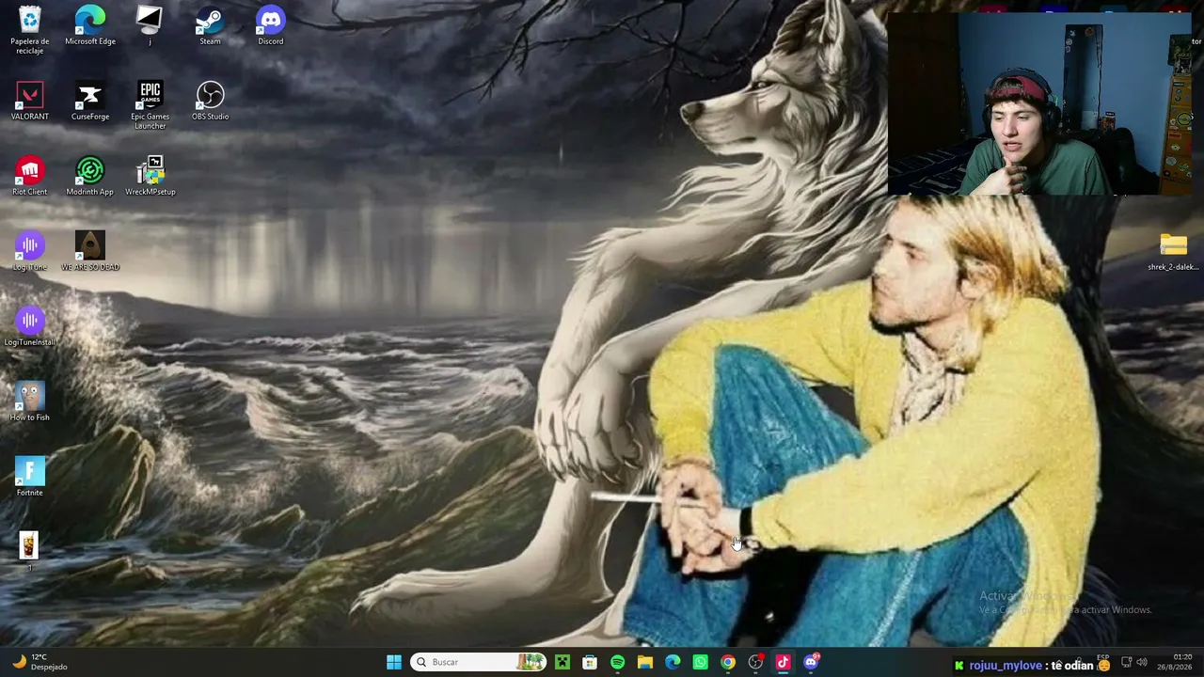Select the CurseForge desktop shortcut

click(90, 101)
